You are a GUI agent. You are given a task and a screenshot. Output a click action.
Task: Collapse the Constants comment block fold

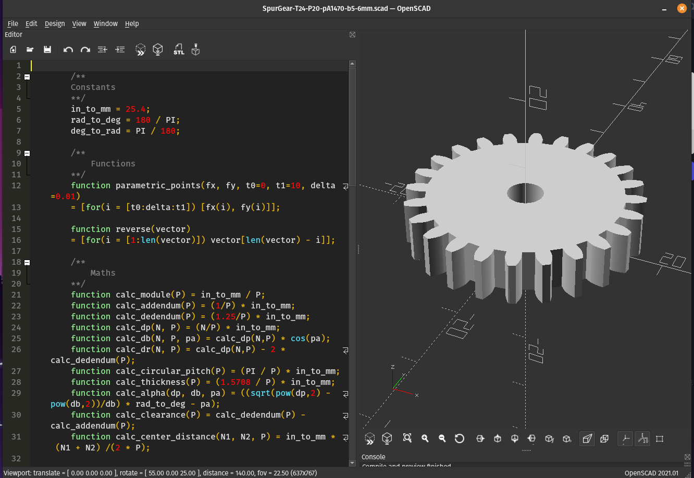pos(27,76)
